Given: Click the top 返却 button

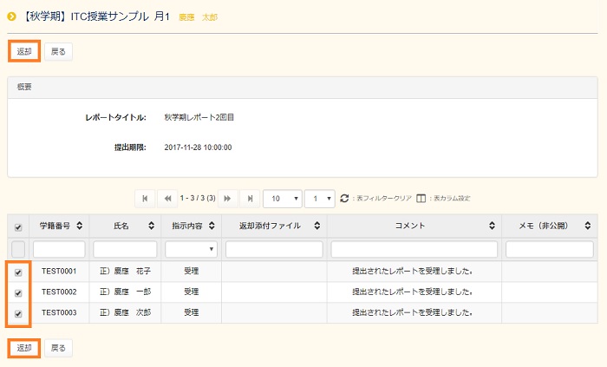Looking at the screenshot, I should pos(23,52).
